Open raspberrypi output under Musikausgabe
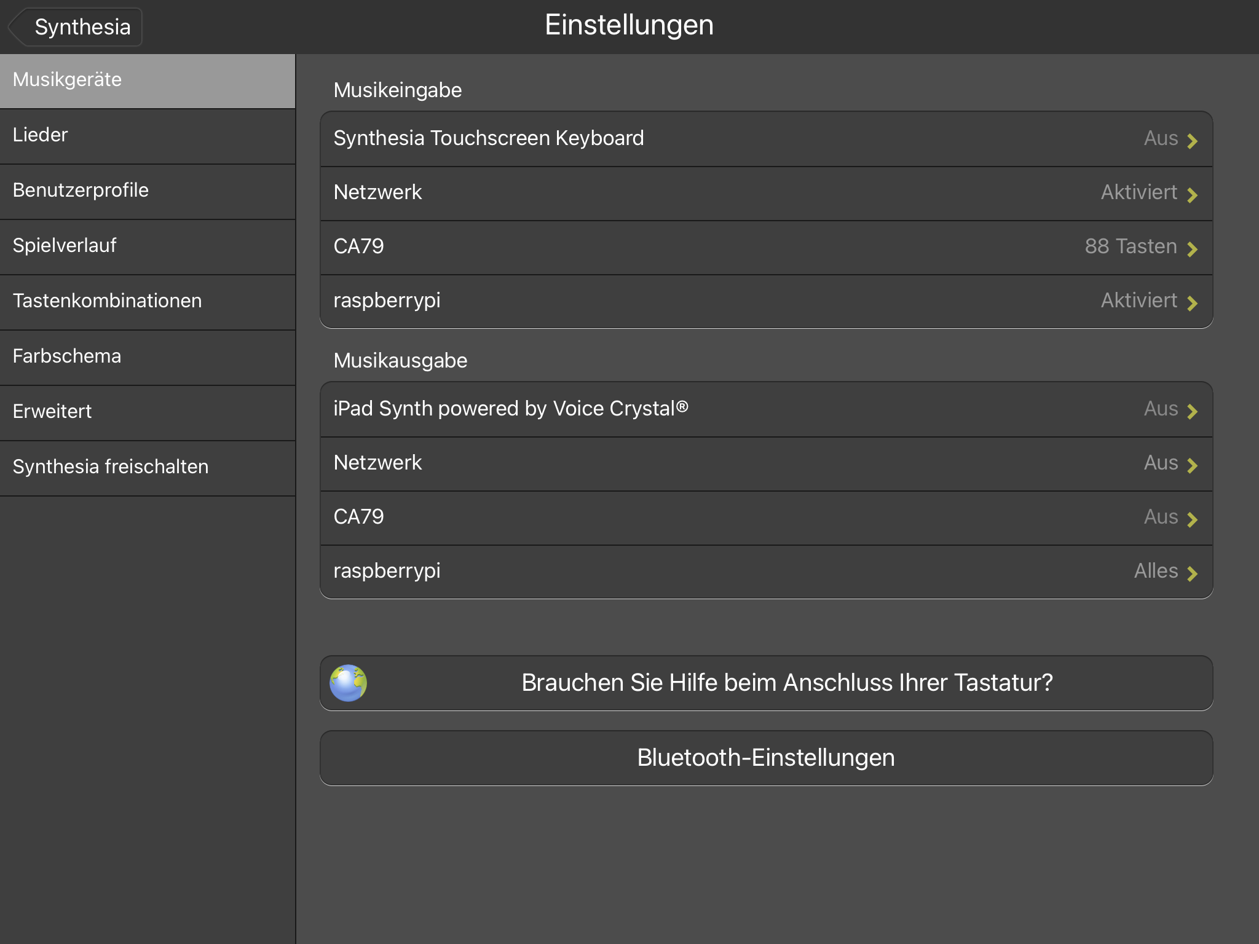 coord(766,572)
